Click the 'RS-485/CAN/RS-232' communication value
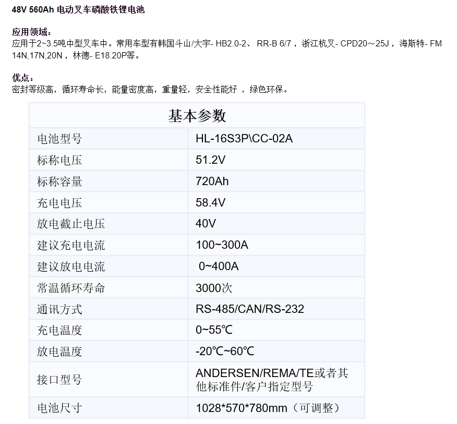The image size is (457, 424). pyautogui.click(x=250, y=309)
